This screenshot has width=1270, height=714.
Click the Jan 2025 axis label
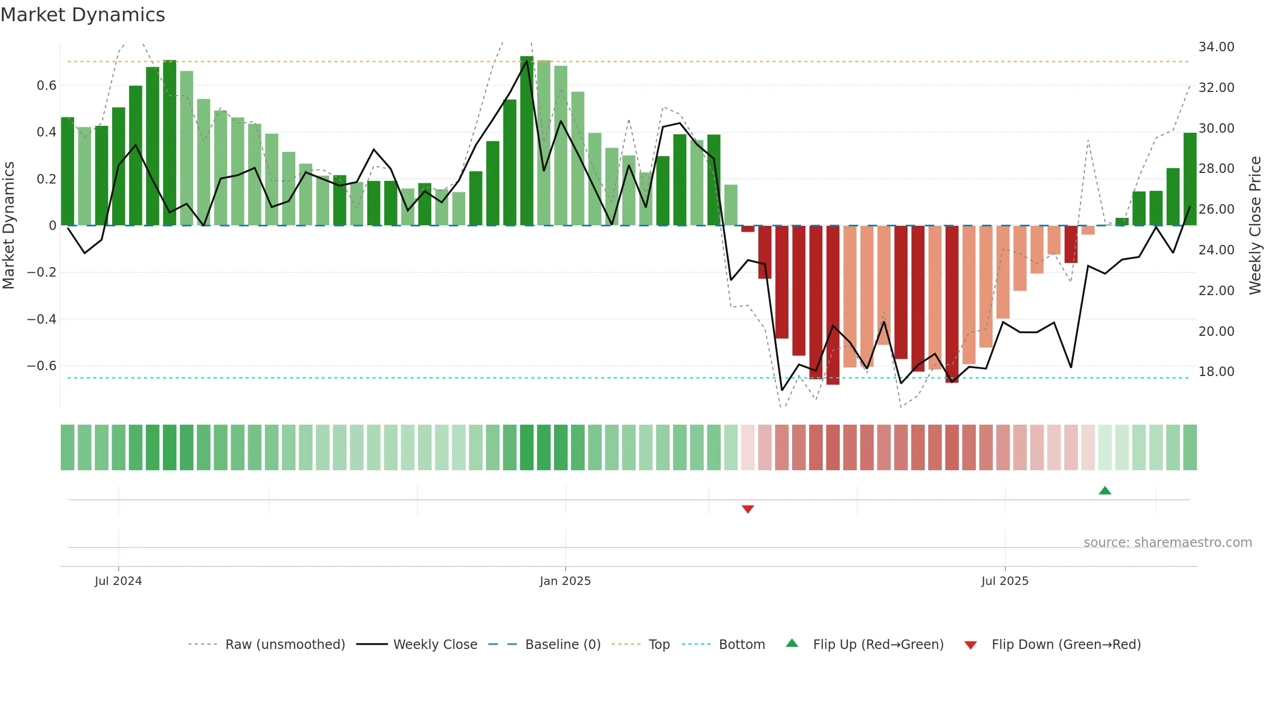565,581
